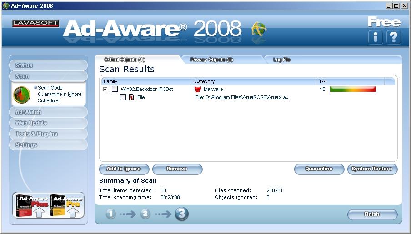Screen dimensions: 411x234
Task: Click the Malware category text
Action: (x=213, y=89)
